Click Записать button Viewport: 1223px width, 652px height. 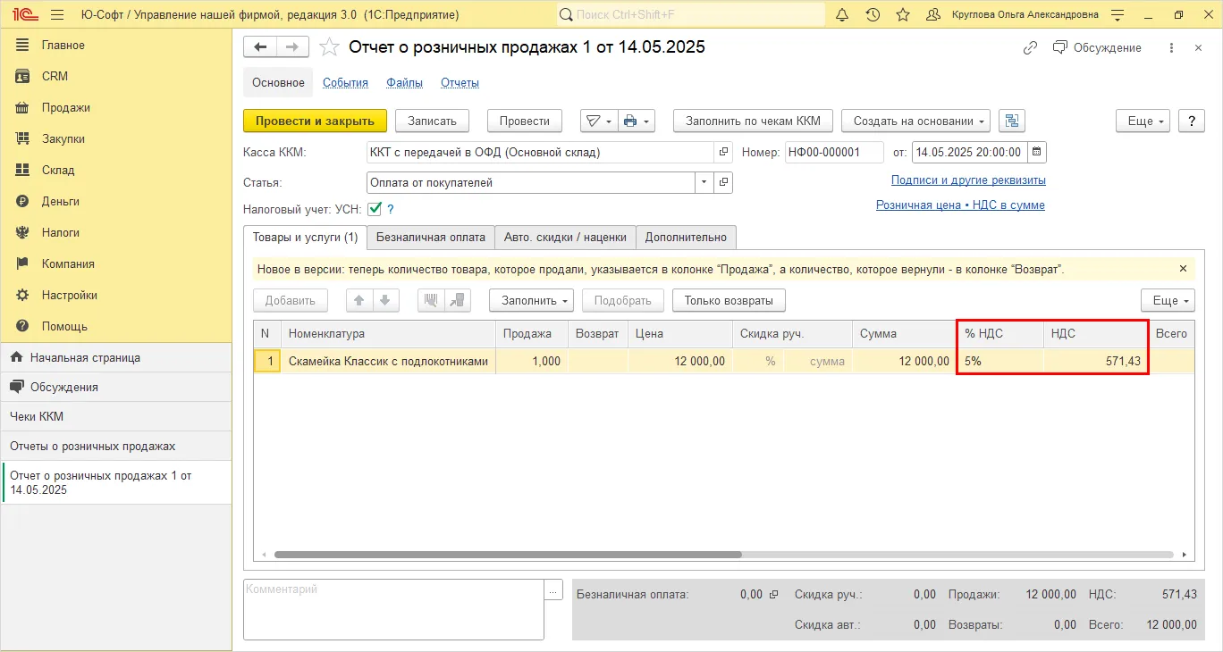pos(432,121)
